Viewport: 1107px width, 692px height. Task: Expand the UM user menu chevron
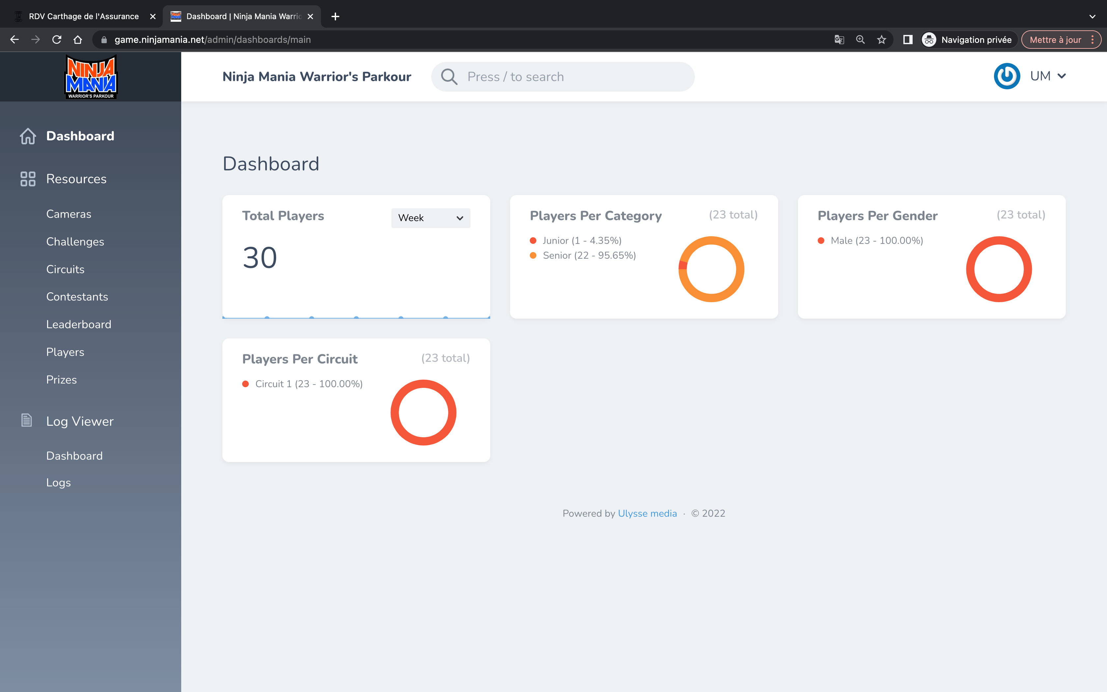(x=1062, y=76)
